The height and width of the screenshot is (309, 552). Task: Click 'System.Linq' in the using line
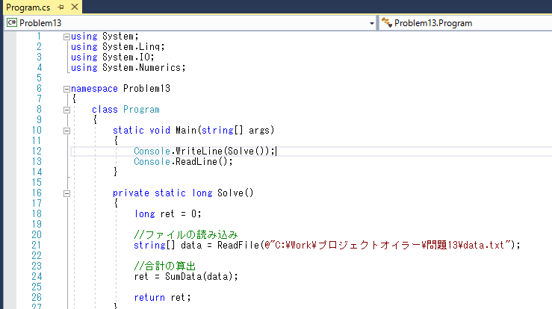pyautogui.click(x=131, y=47)
